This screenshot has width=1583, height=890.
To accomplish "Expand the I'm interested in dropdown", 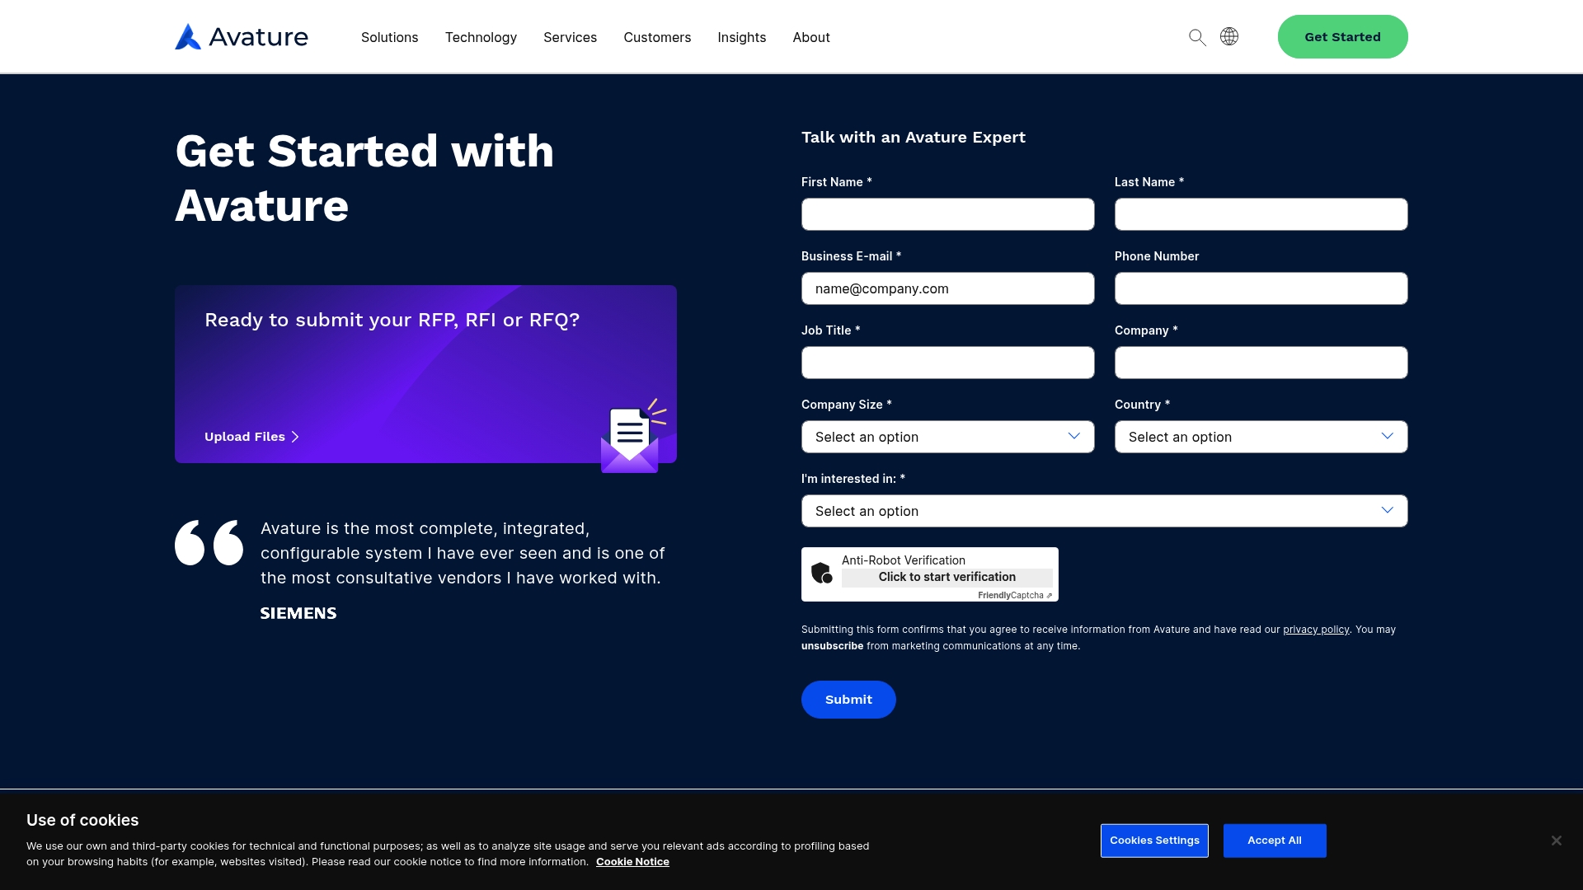I will (1103, 509).
